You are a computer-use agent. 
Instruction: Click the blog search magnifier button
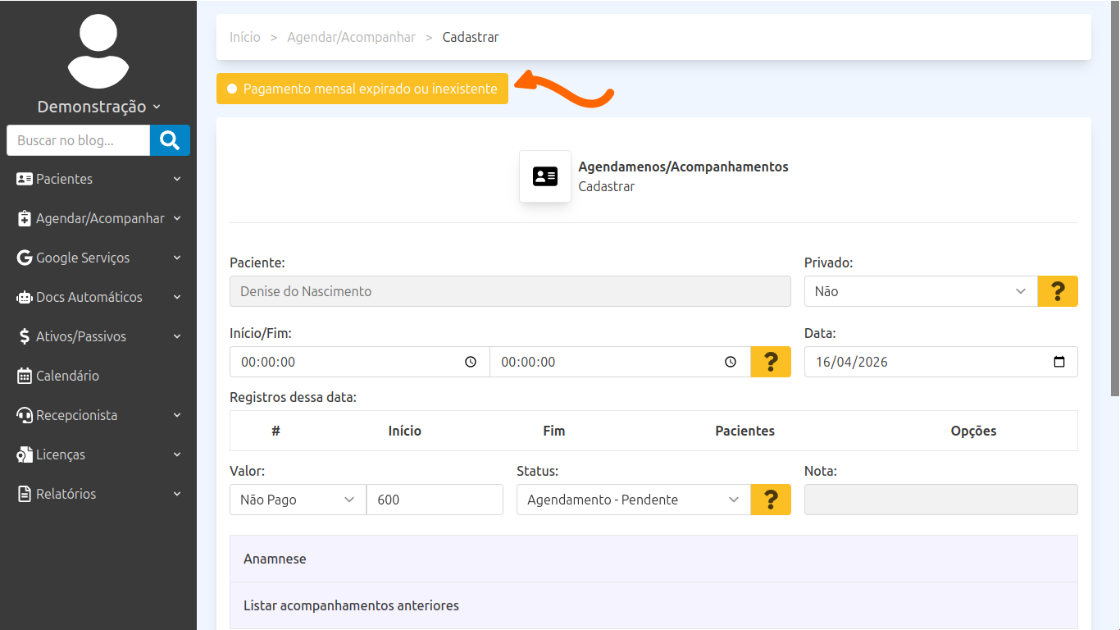click(170, 140)
